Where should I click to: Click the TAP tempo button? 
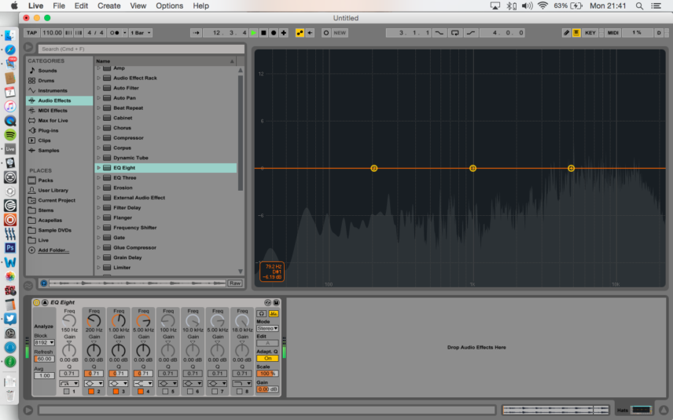[x=31, y=32]
